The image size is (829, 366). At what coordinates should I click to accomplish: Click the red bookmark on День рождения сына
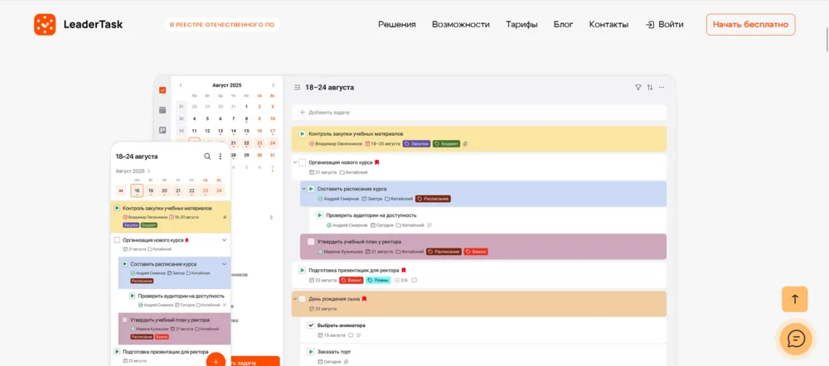click(x=364, y=299)
